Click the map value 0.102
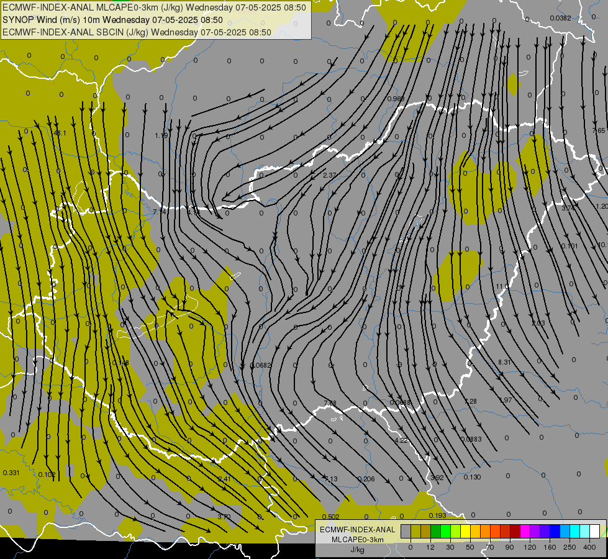The width and height of the screenshot is (608, 559). (x=47, y=475)
